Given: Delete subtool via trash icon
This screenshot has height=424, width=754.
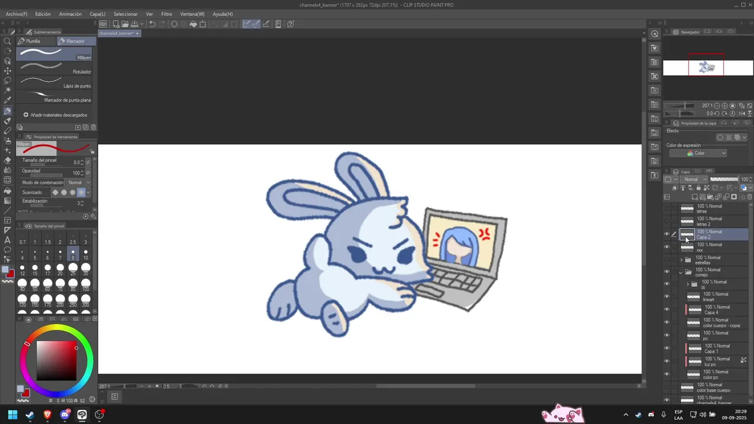Looking at the screenshot, I should [x=93, y=127].
